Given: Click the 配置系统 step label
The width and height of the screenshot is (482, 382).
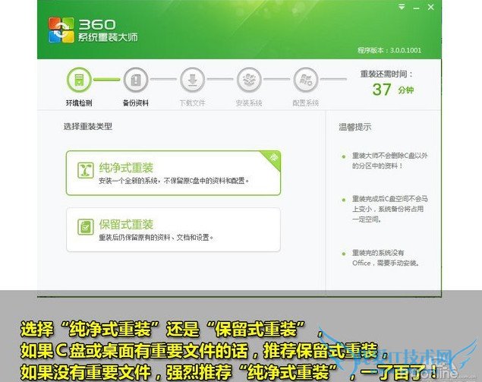Looking at the screenshot, I should pos(306,103).
